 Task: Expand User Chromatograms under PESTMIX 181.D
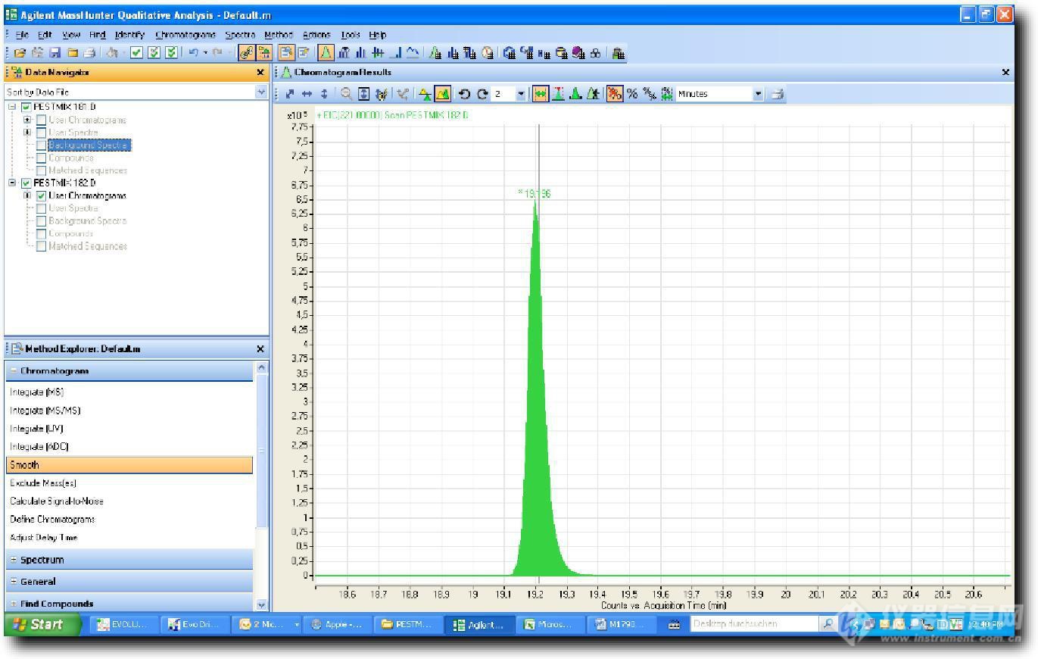[27, 120]
